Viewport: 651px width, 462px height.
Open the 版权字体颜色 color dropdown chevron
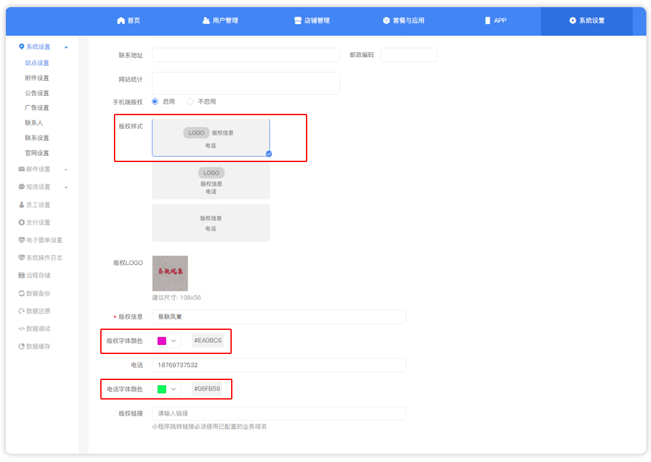click(x=174, y=341)
